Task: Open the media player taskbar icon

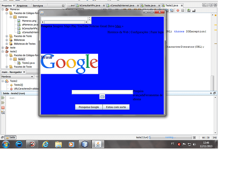Action: point(71,144)
